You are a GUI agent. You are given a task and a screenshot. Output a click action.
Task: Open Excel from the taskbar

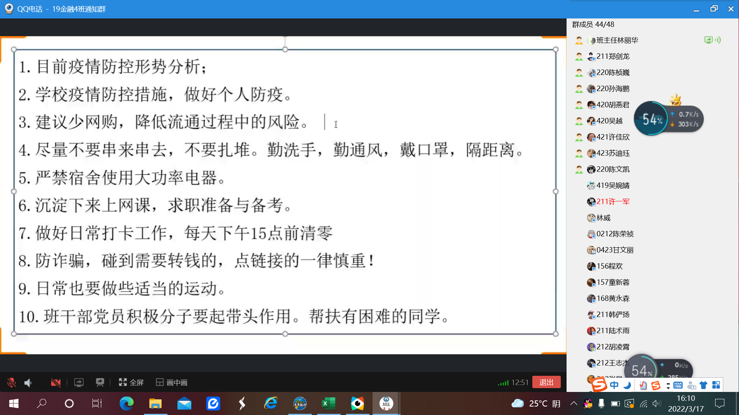pyautogui.click(x=328, y=403)
